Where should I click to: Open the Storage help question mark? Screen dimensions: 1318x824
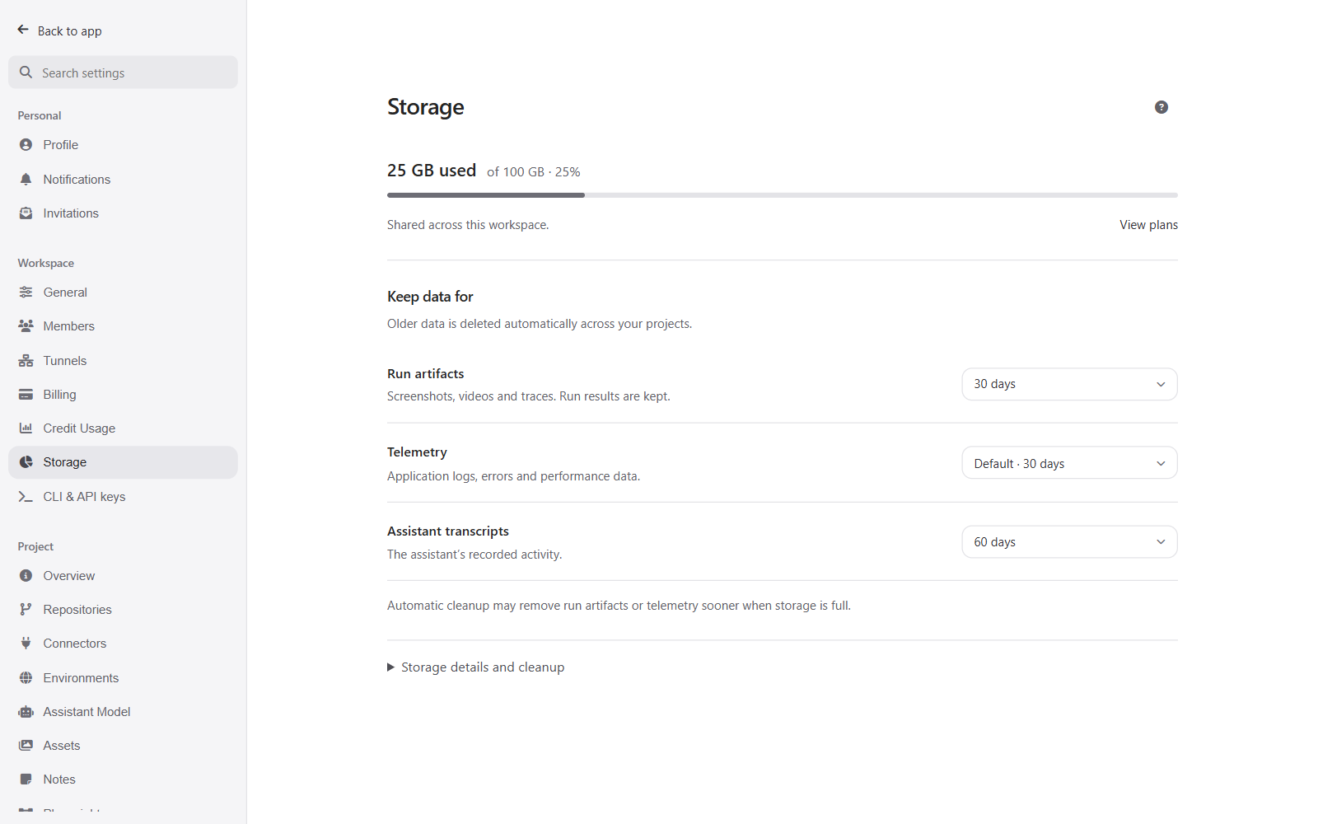[1161, 107]
